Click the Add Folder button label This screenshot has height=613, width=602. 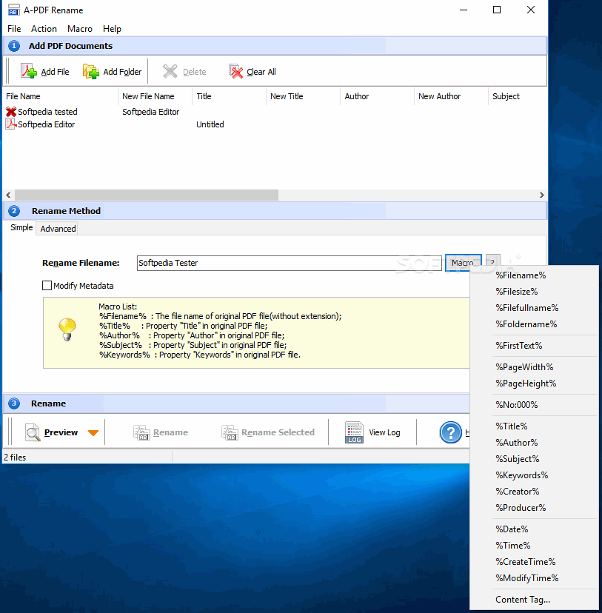click(x=122, y=72)
